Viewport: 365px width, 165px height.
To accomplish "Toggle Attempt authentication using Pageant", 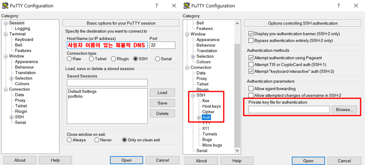I will [x=251, y=58].
